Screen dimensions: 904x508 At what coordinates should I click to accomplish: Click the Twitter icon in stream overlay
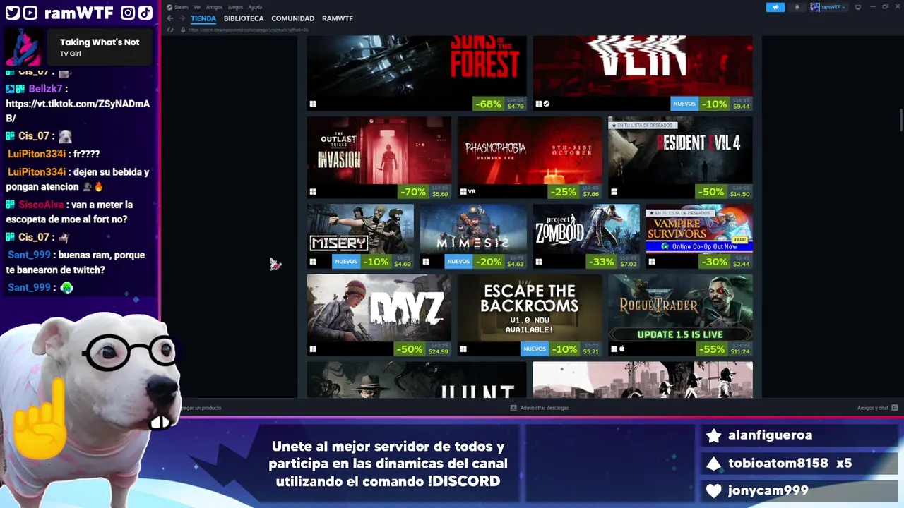click(12, 13)
